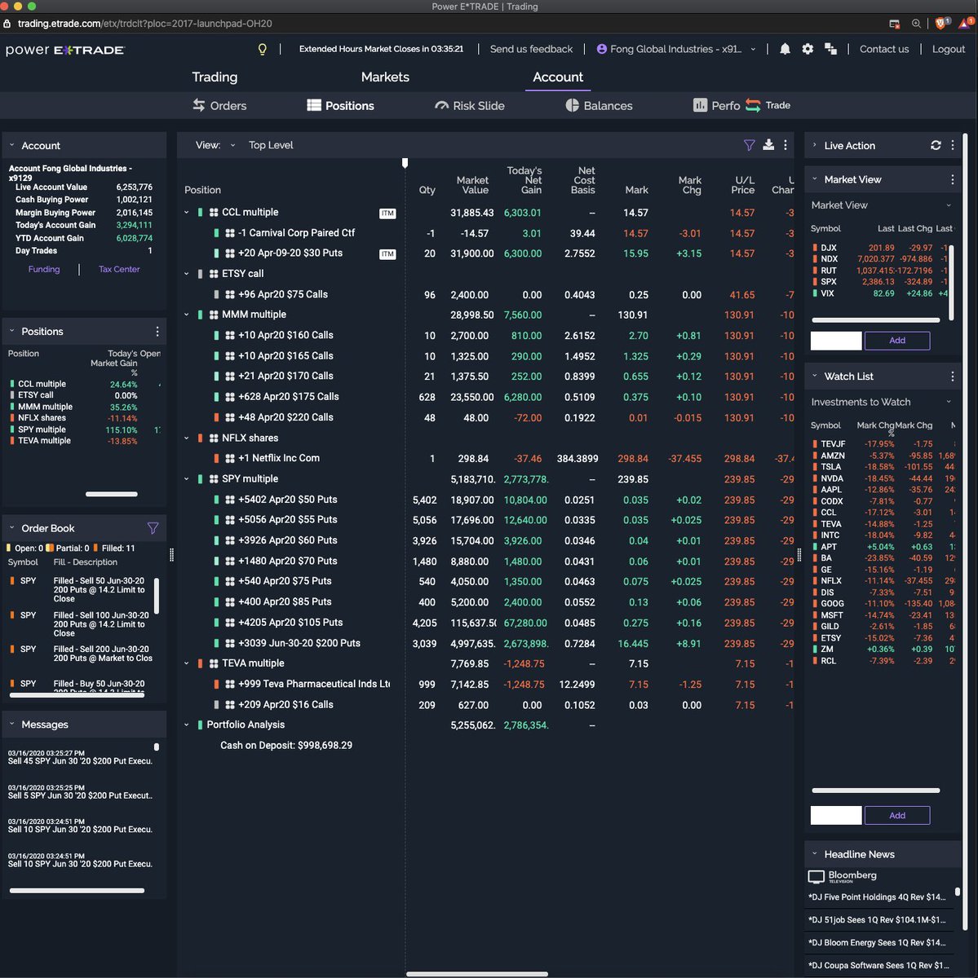Click the Order Book filter funnel
This screenshot has width=978, height=978.
tap(153, 528)
